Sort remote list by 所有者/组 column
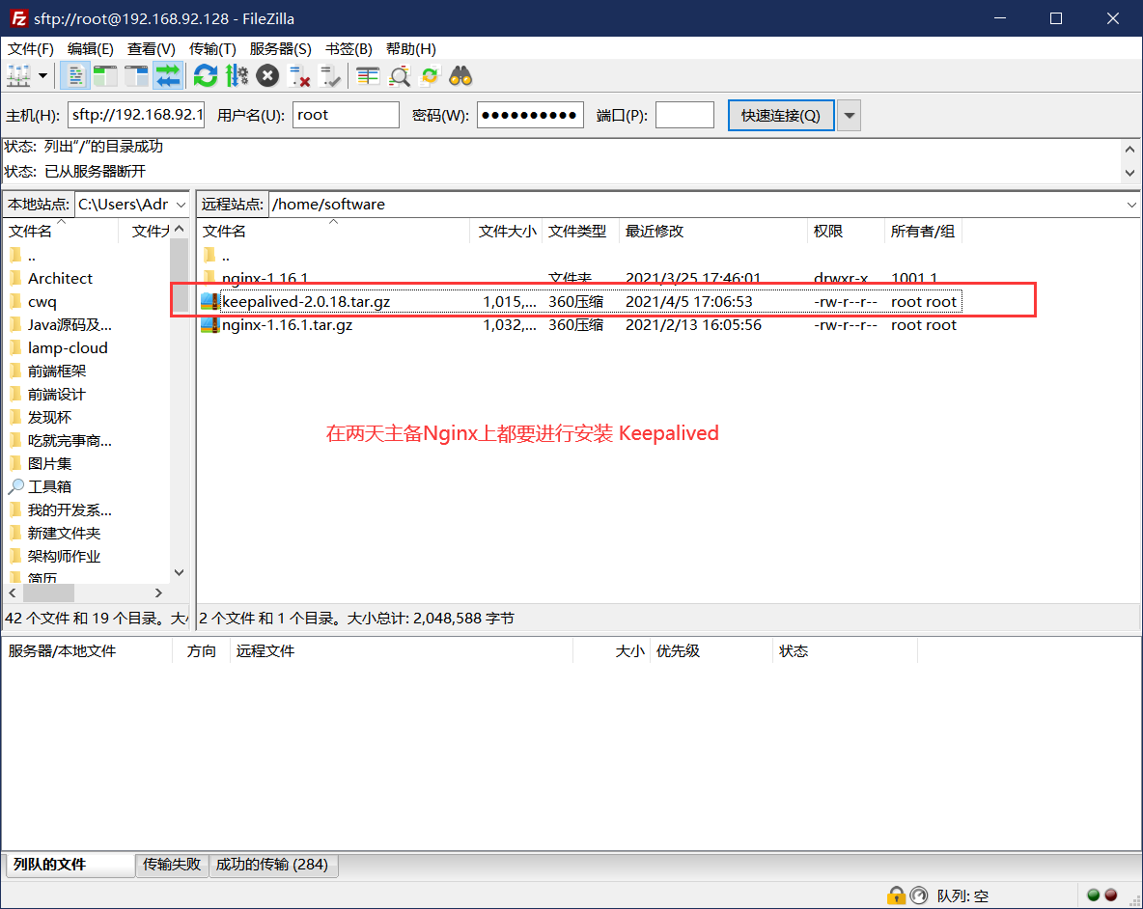 (923, 231)
